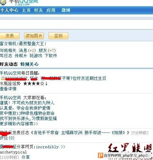
Task: Click the 添加图片 button
Action: (34, 36)
